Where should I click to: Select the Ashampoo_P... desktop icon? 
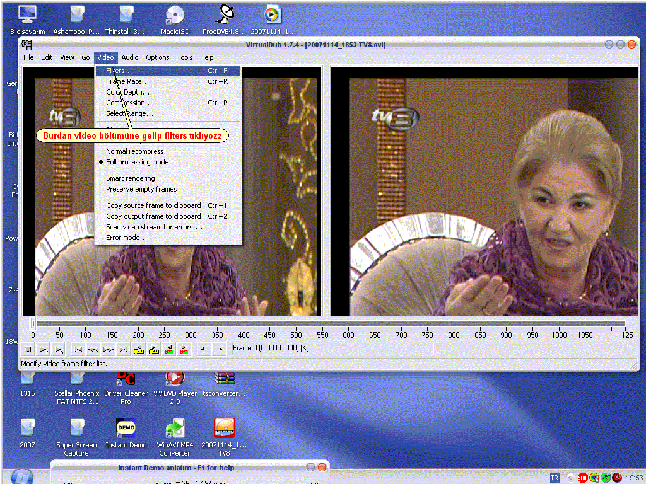click(x=76, y=20)
